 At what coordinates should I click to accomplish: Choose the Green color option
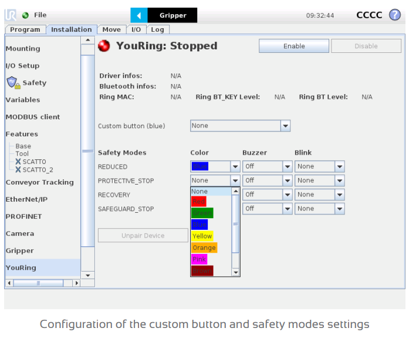click(x=202, y=213)
